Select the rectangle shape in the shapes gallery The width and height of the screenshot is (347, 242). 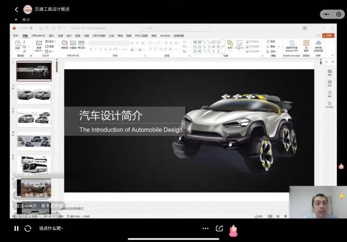point(213,42)
